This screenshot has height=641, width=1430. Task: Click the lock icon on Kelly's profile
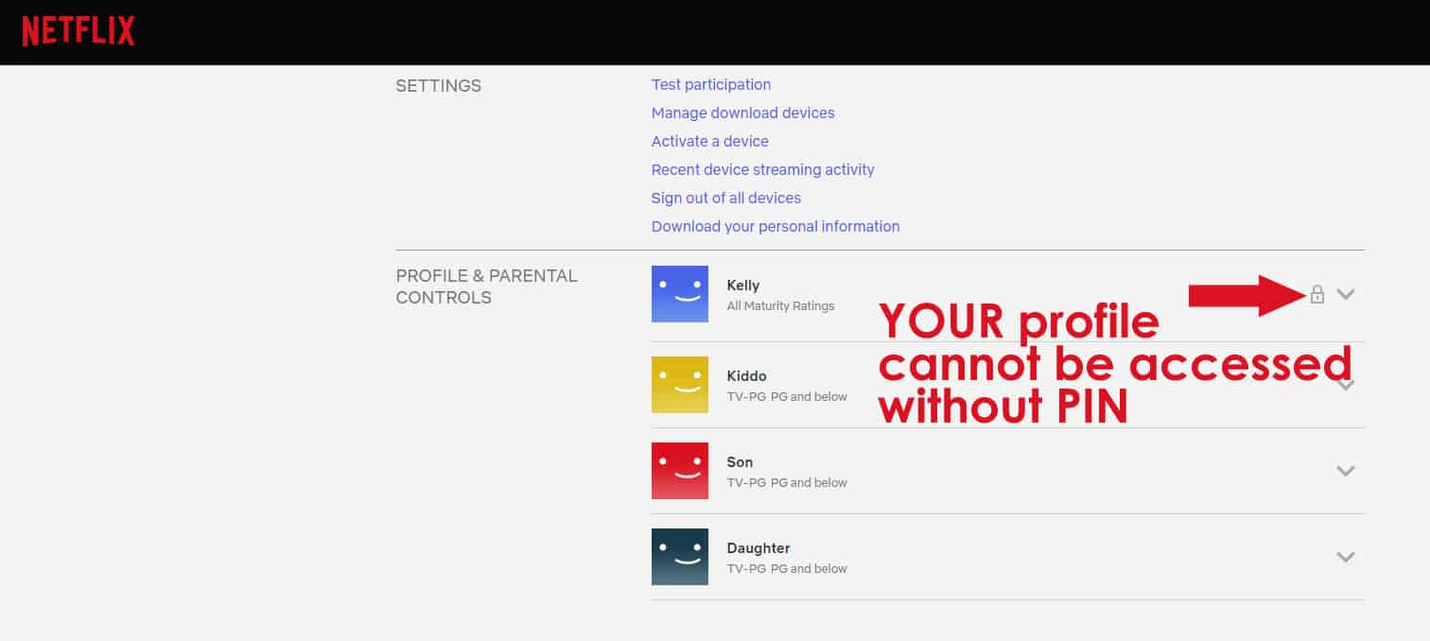(1317, 294)
